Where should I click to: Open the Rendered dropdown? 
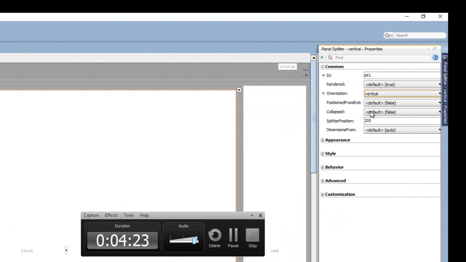pos(402,84)
